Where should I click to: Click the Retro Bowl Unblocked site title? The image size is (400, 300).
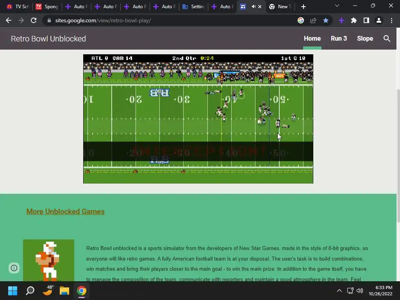48,39
